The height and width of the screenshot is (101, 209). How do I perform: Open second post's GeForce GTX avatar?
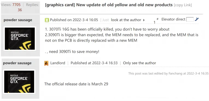(x=19, y=82)
